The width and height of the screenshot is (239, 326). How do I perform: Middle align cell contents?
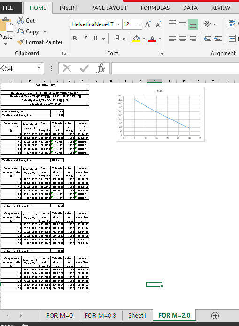click(183, 24)
